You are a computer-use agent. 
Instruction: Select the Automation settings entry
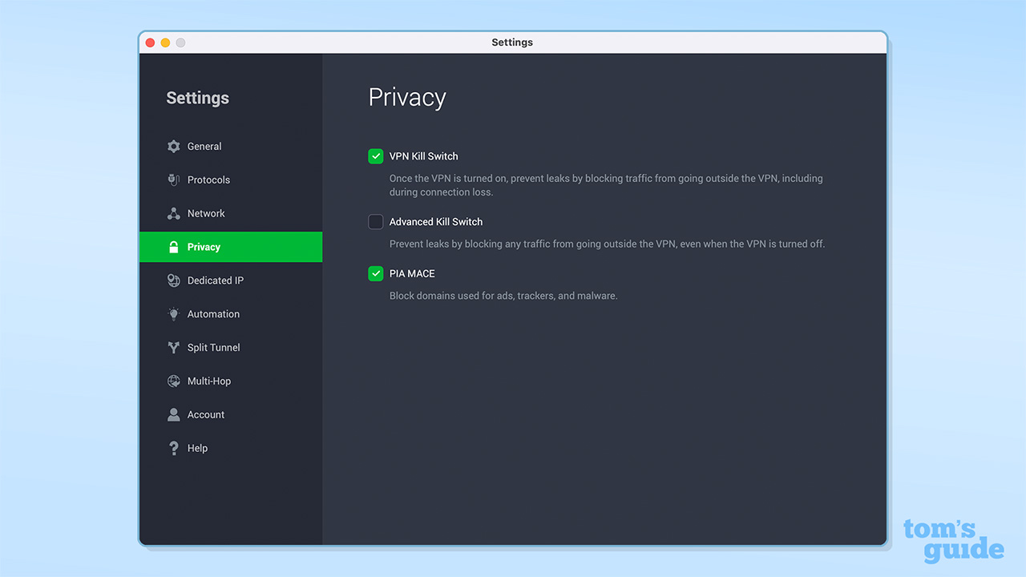click(212, 314)
